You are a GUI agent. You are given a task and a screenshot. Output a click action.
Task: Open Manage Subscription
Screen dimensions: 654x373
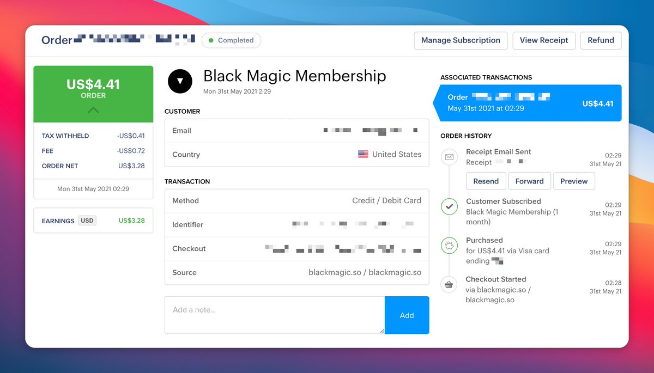tap(461, 40)
